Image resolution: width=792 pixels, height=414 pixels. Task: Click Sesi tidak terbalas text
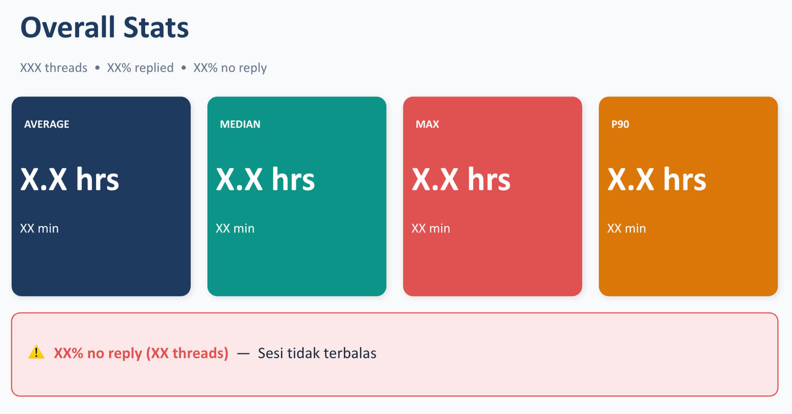click(x=317, y=353)
